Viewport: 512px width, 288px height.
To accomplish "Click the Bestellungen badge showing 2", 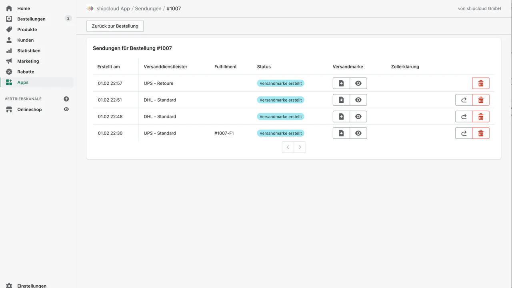I will click(x=68, y=18).
